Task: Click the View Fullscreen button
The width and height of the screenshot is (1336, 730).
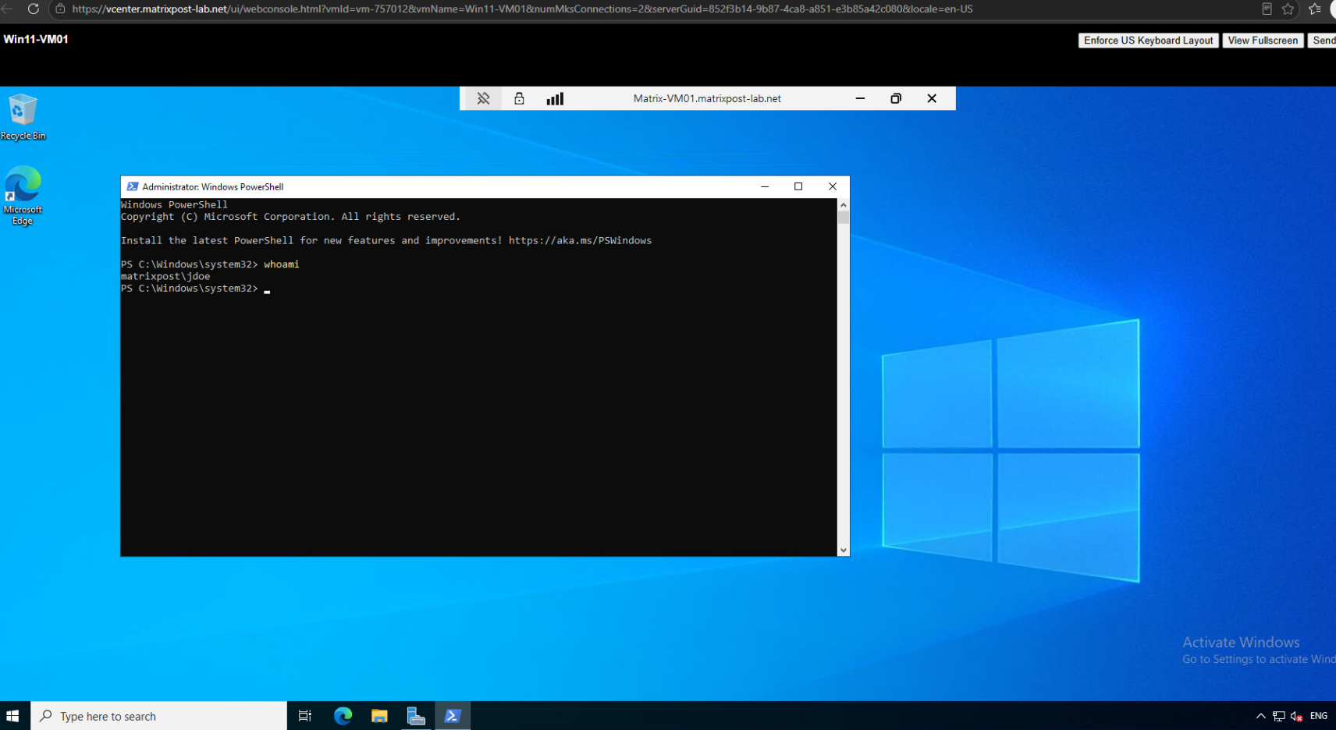Action: click(1263, 41)
